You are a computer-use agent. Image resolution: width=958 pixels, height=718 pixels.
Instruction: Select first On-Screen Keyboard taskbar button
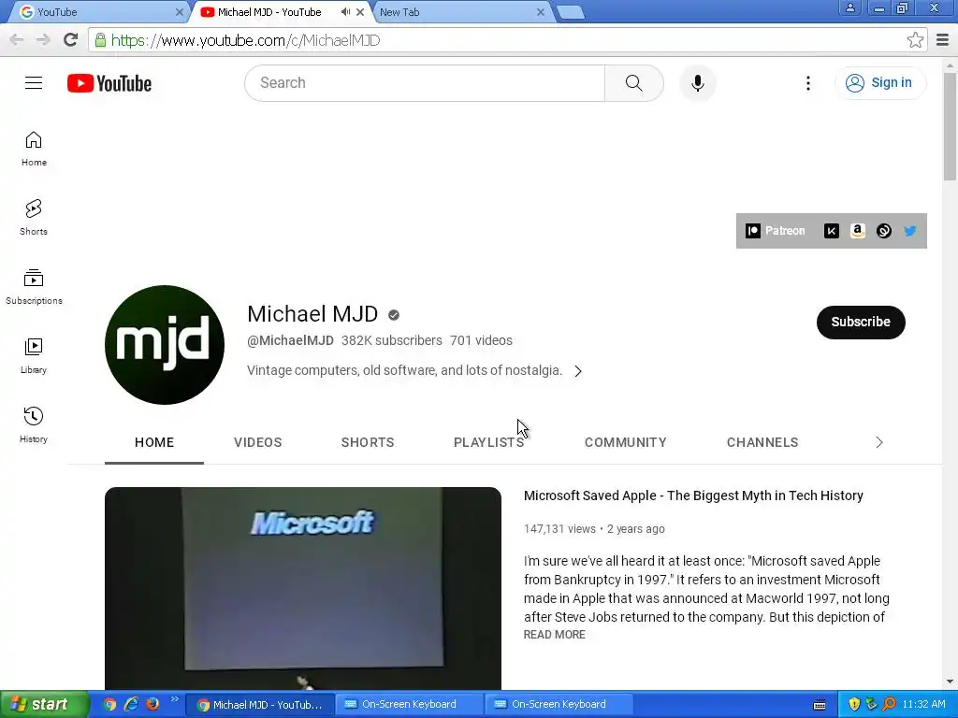[409, 705]
